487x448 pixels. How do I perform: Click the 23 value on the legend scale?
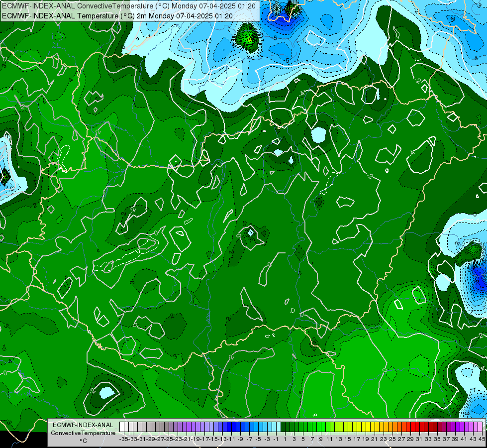click(x=383, y=439)
